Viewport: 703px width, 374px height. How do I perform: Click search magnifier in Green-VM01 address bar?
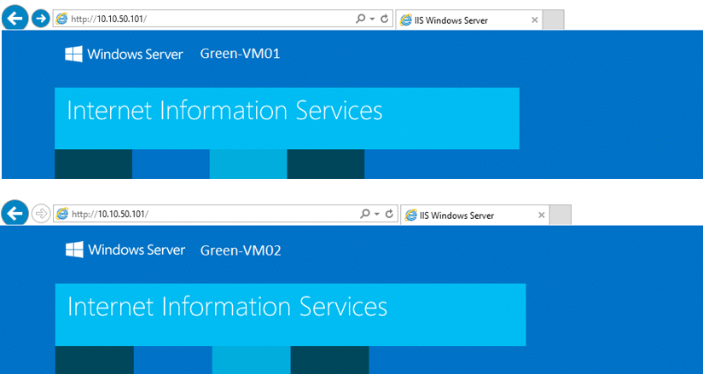361,19
